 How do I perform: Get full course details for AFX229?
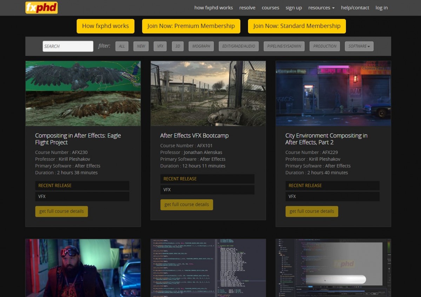(x=312, y=211)
